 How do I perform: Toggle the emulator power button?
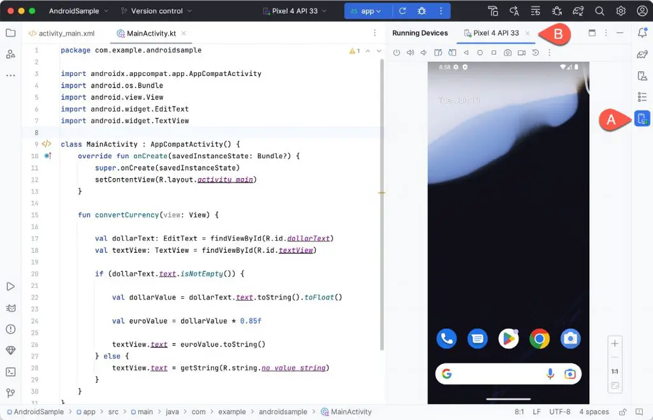pyautogui.click(x=397, y=52)
